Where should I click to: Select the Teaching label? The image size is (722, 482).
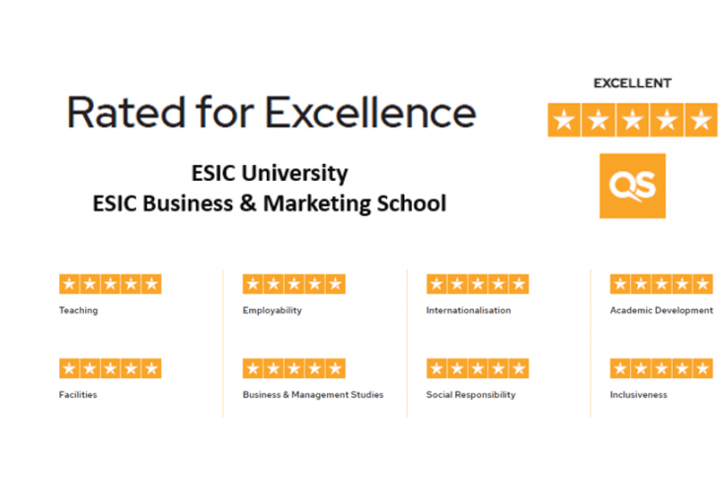[x=79, y=310]
